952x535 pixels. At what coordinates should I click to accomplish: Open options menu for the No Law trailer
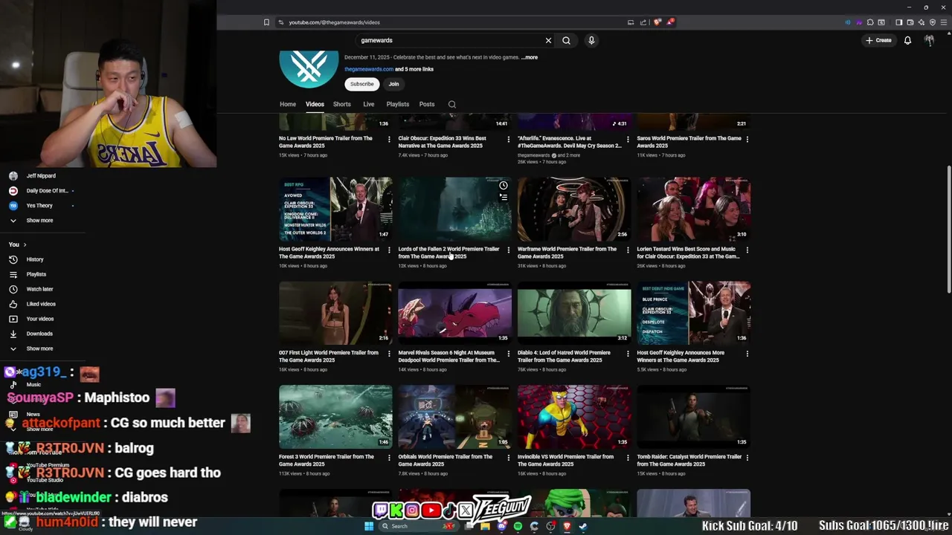(389, 139)
